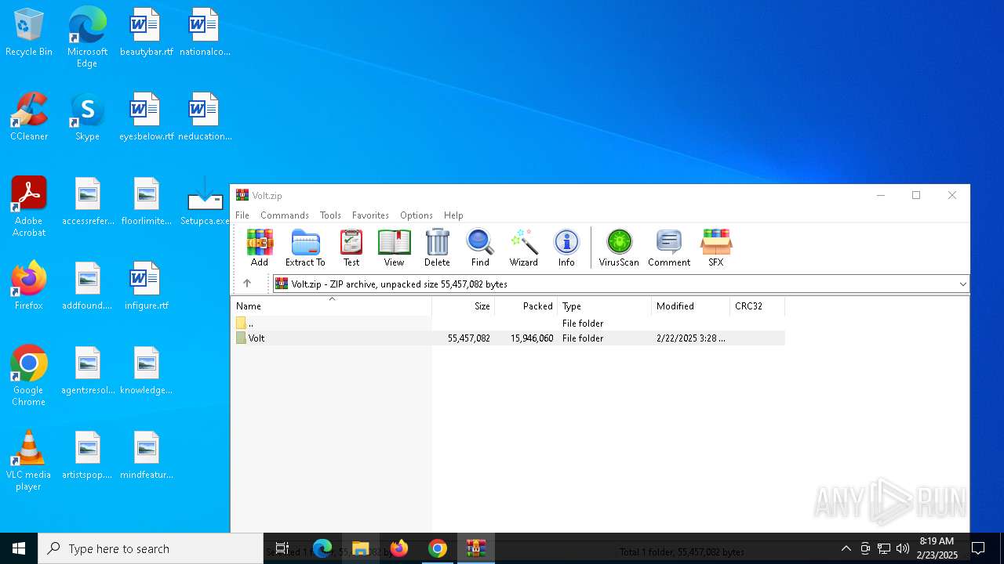Open the Windows Start menu
Screen dimensions: 1004x564
pyautogui.click(x=19, y=548)
